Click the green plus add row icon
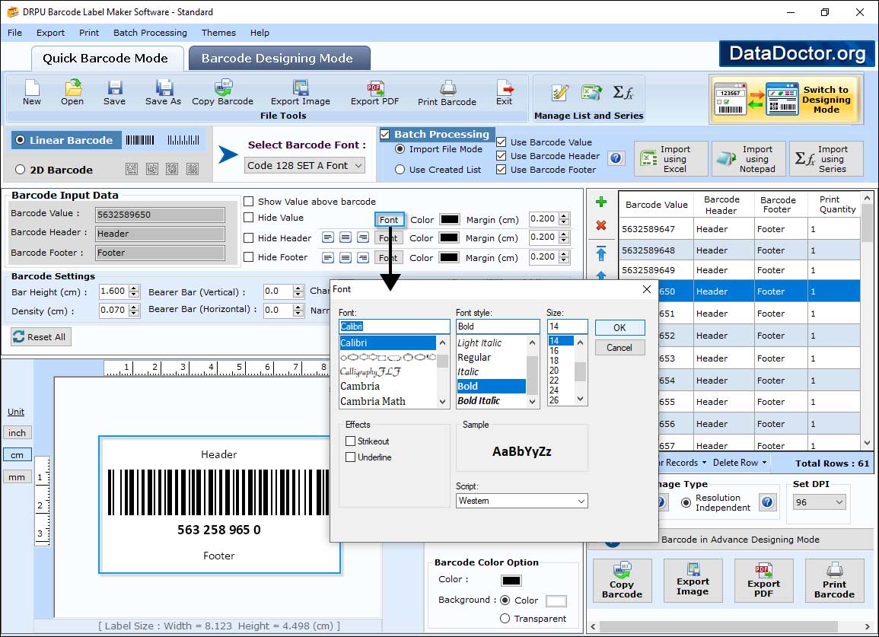The height and width of the screenshot is (637, 879). 601,202
